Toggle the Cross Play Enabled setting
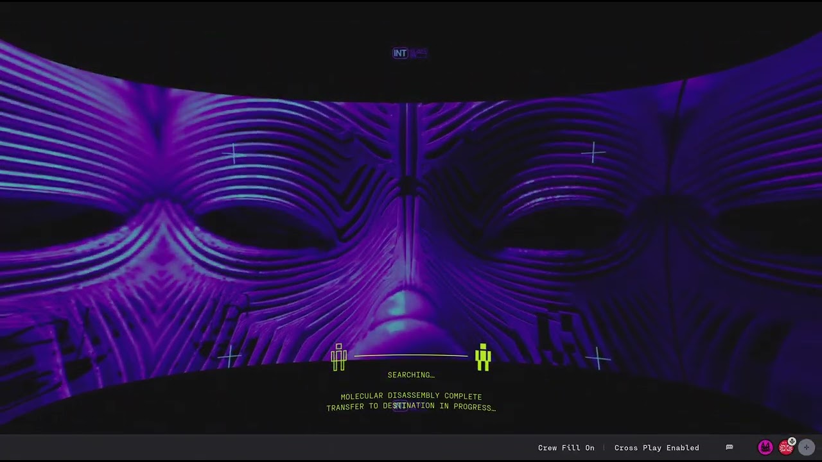822x462 pixels. click(x=656, y=448)
